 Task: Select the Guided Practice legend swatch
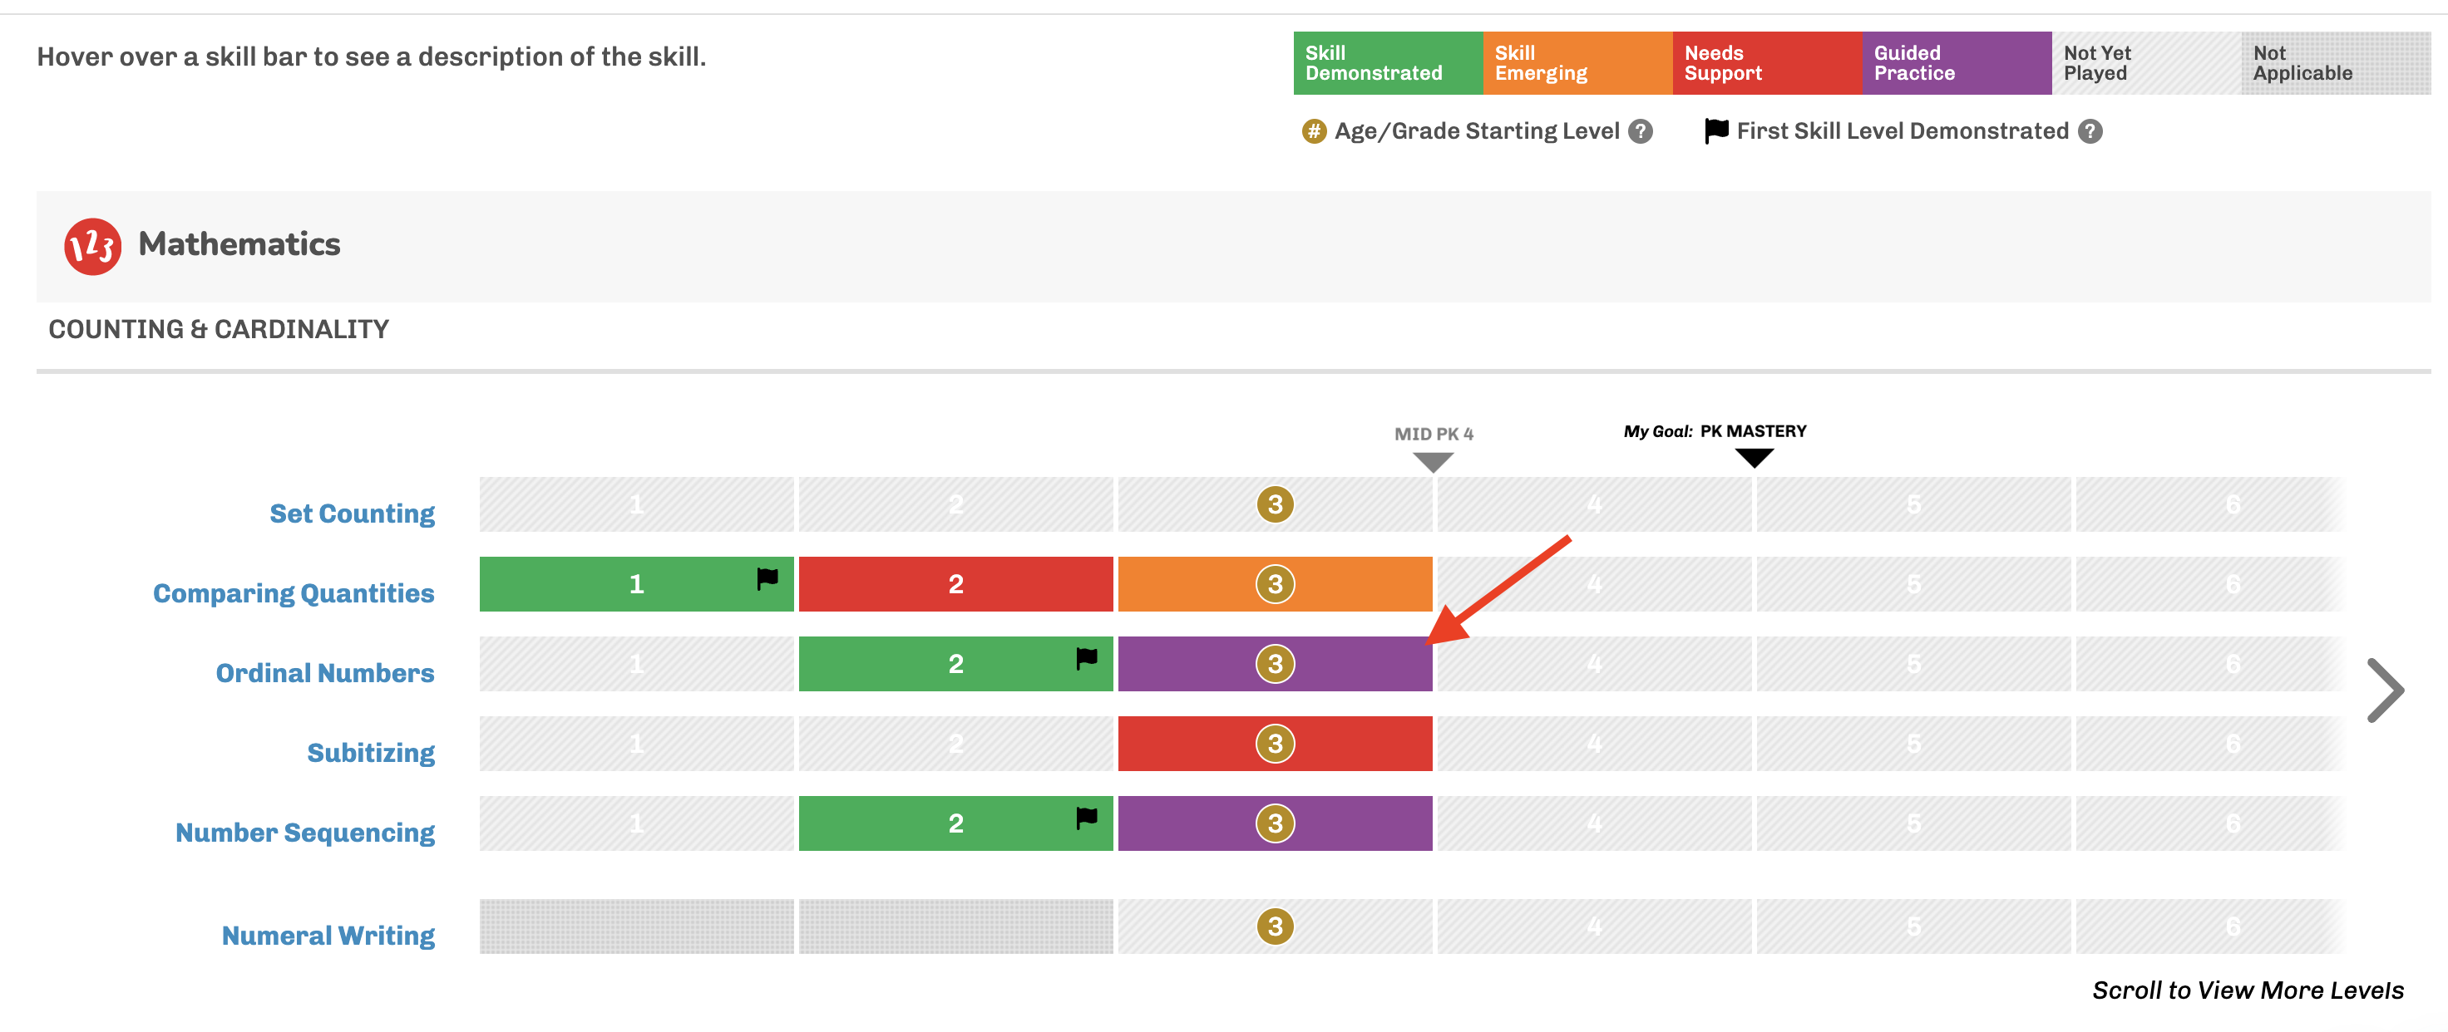point(1956,62)
